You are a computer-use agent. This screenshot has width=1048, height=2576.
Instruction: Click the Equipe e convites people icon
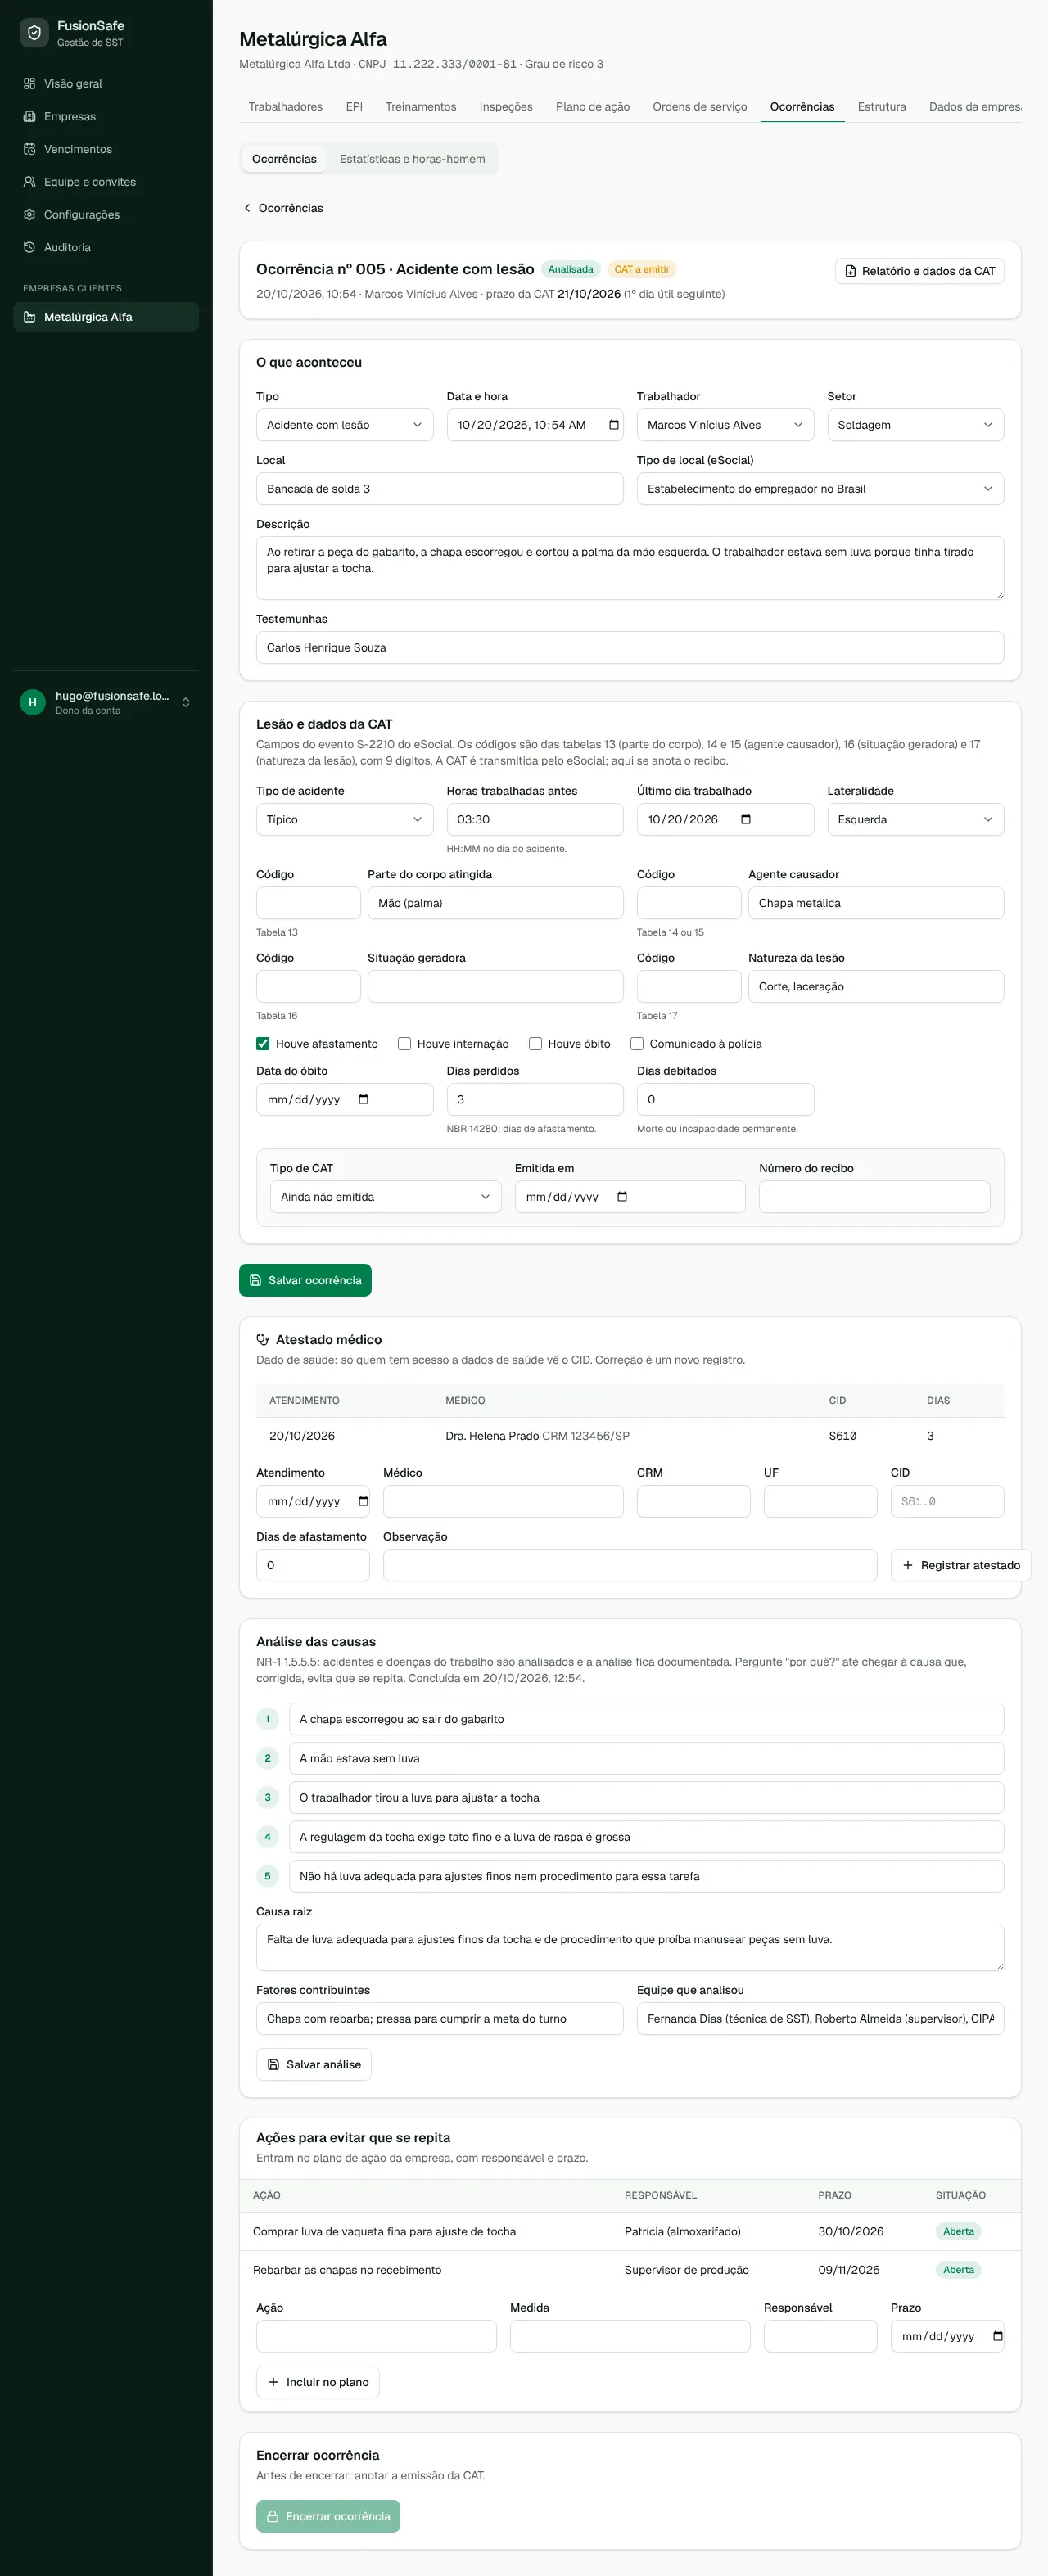(30, 182)
